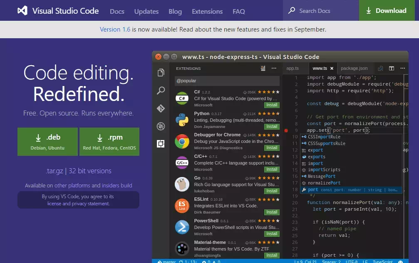
Task: Open the Git source control icon
Action: tap(161, 108)
